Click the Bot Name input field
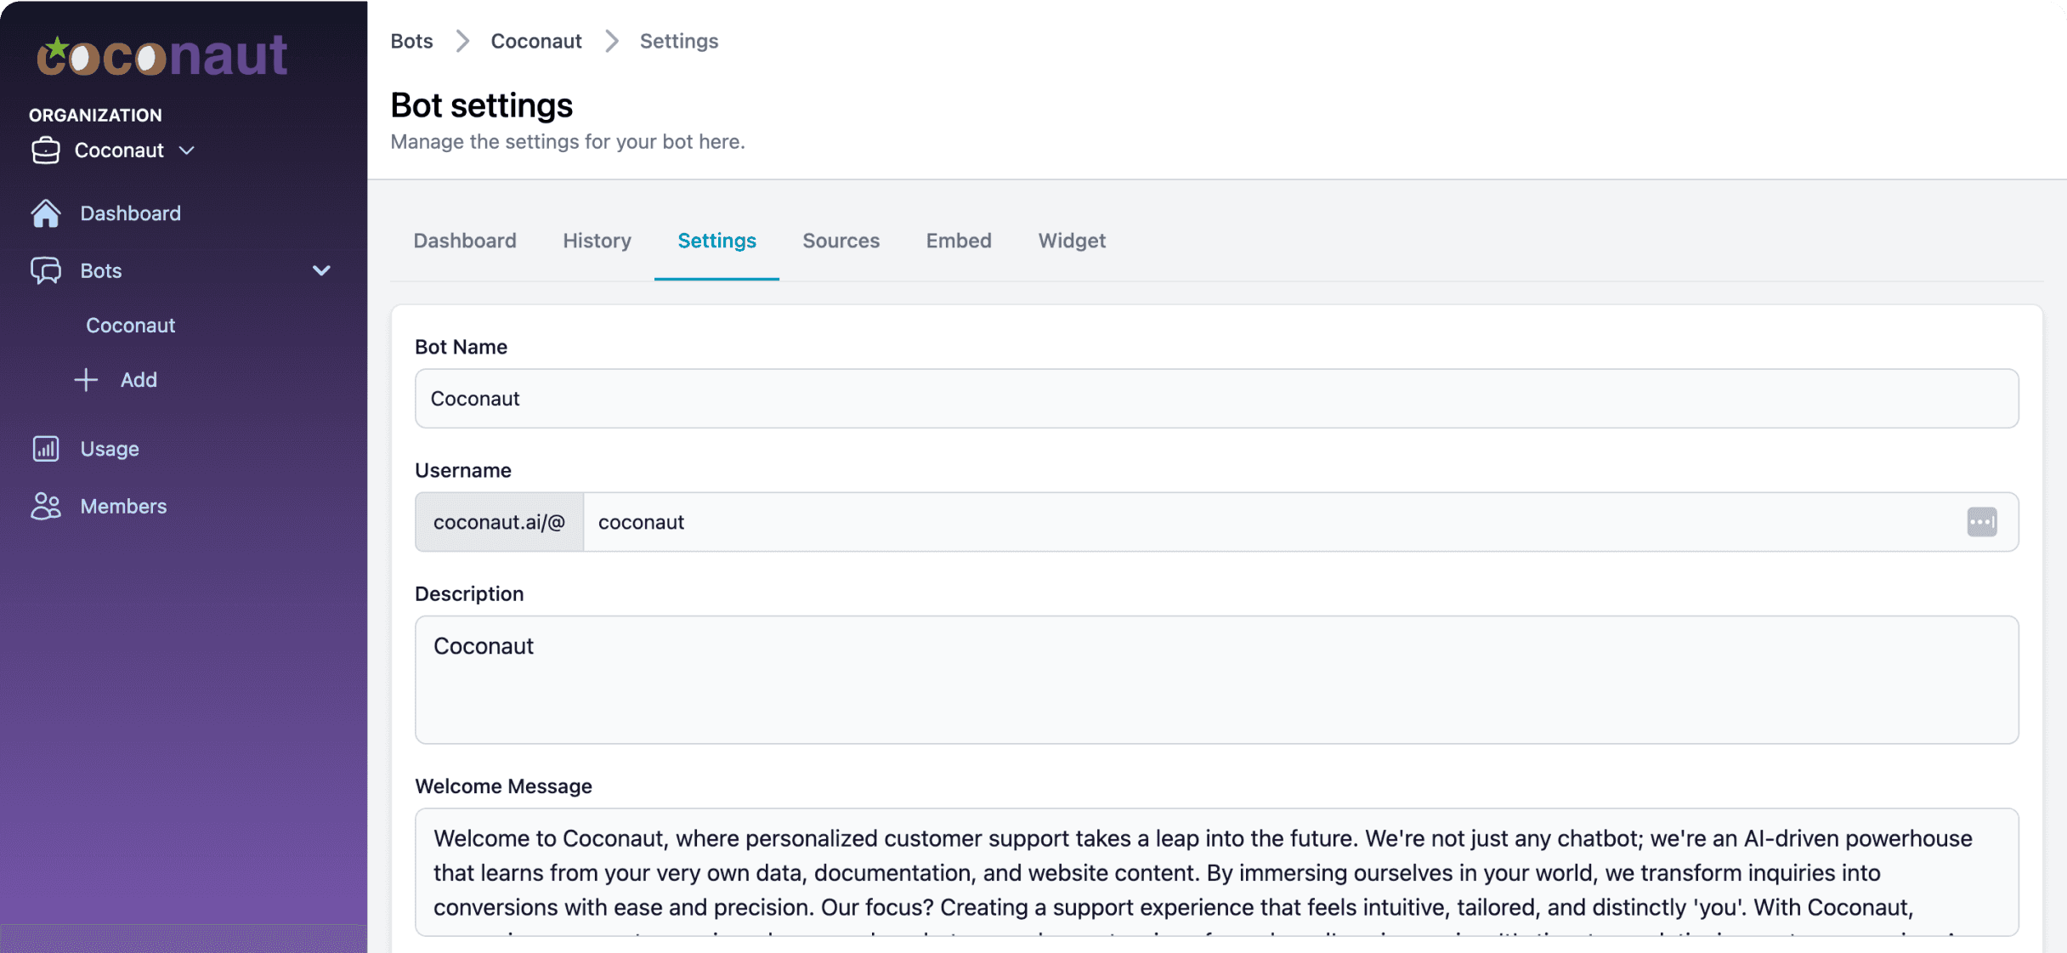The width and height of the screenshot is (2067, 953). [x=1215, y=398]
